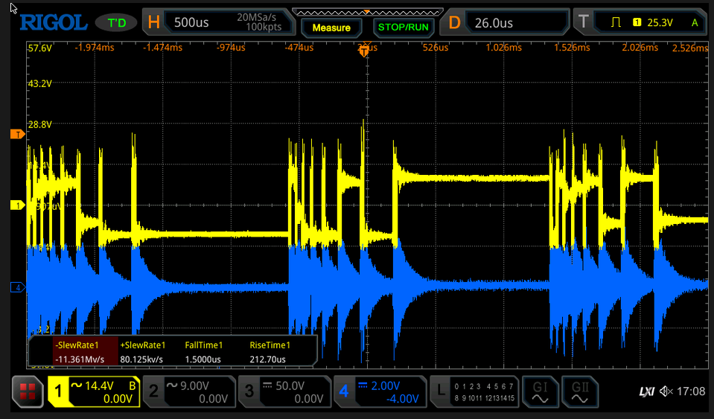Click the orange D delay icon
The image size is (714, 419).
[x=454, y=22]
